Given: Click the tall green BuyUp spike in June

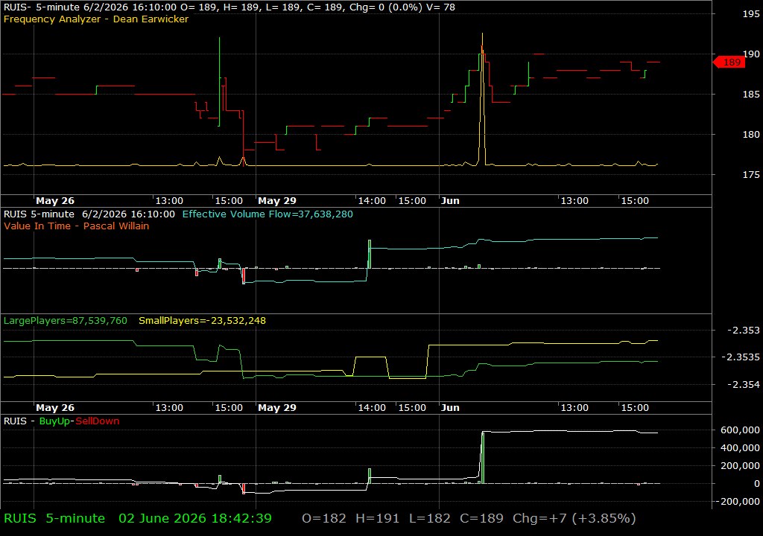Looking at the screenshot, I should point(483,457).
